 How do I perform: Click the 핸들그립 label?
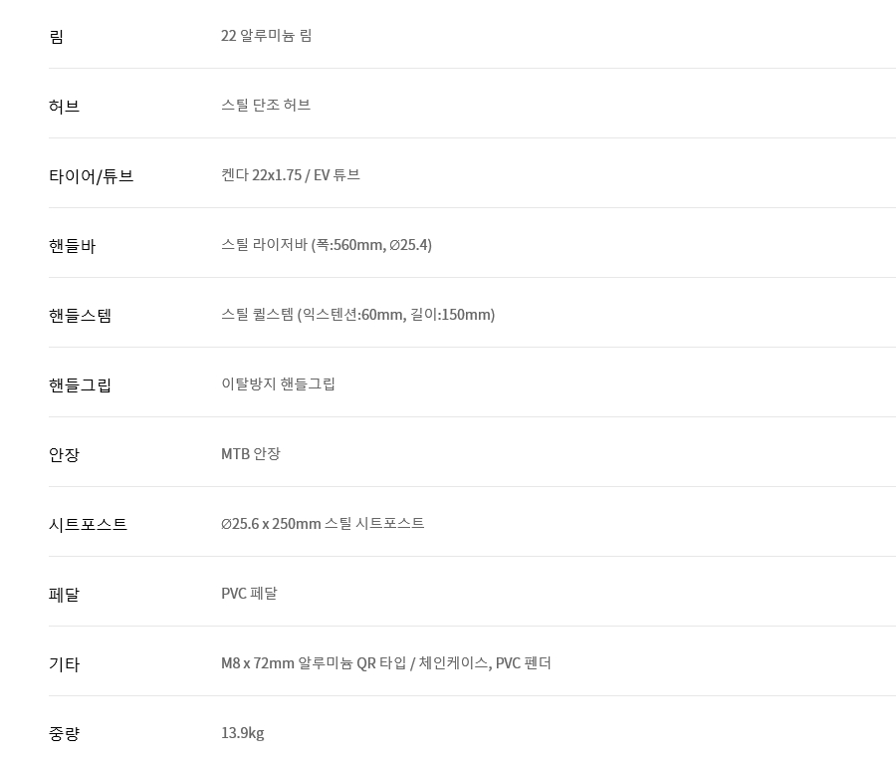click(80, 385)
